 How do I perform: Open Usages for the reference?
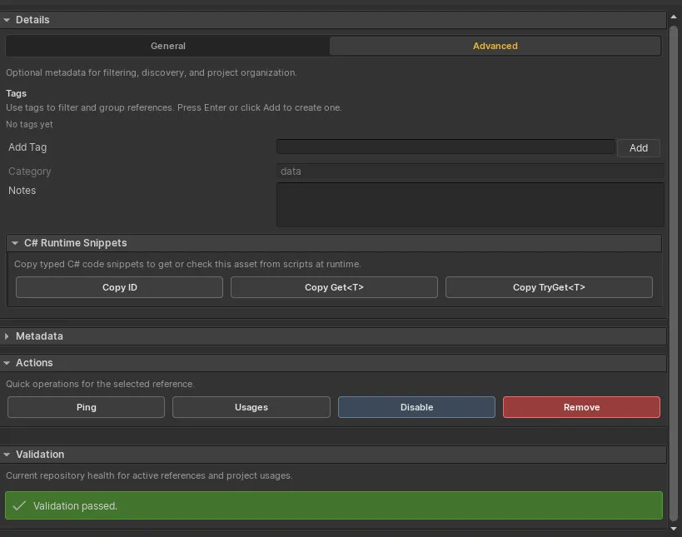tap(251, 407)
